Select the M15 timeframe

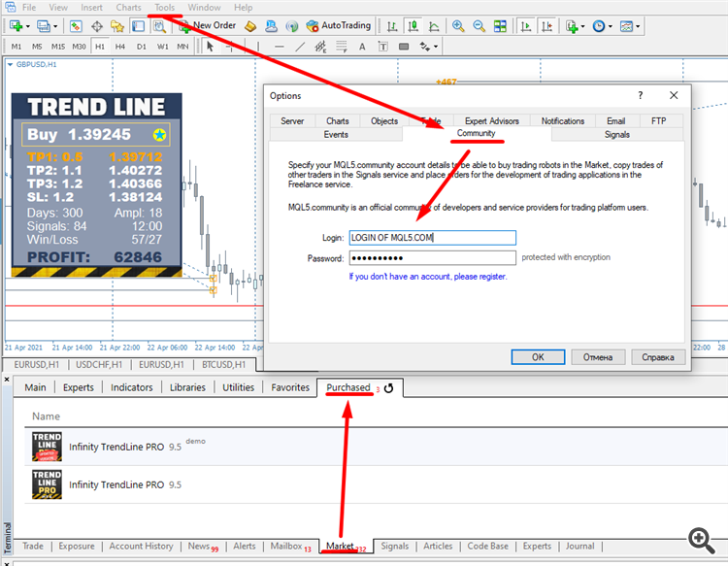[58, 47]
